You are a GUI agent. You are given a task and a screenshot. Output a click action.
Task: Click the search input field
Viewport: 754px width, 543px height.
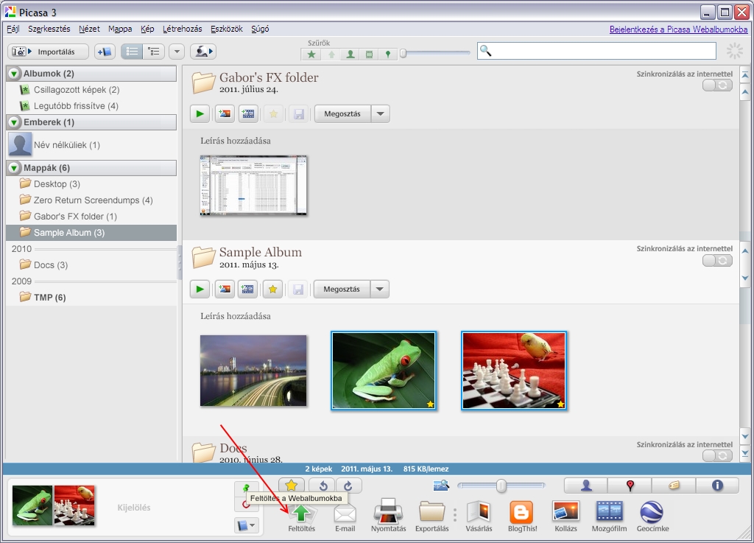pos(596,51)
